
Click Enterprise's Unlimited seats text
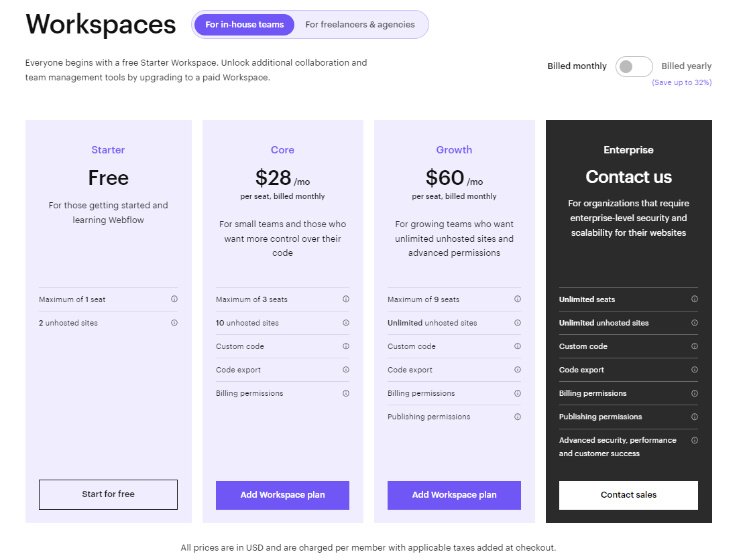click(587, 299)
